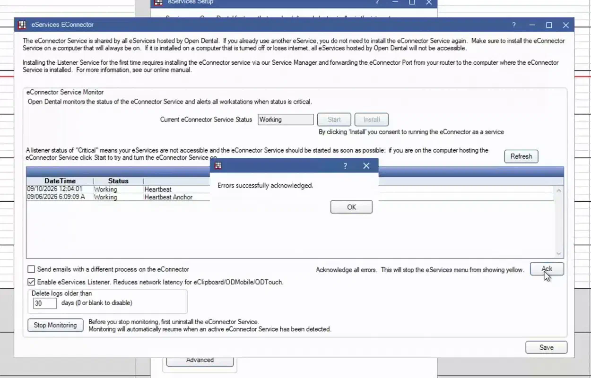This screenshot has height=378, width=591.
Task: Save the eConnector settings
Action: [546, 347]
